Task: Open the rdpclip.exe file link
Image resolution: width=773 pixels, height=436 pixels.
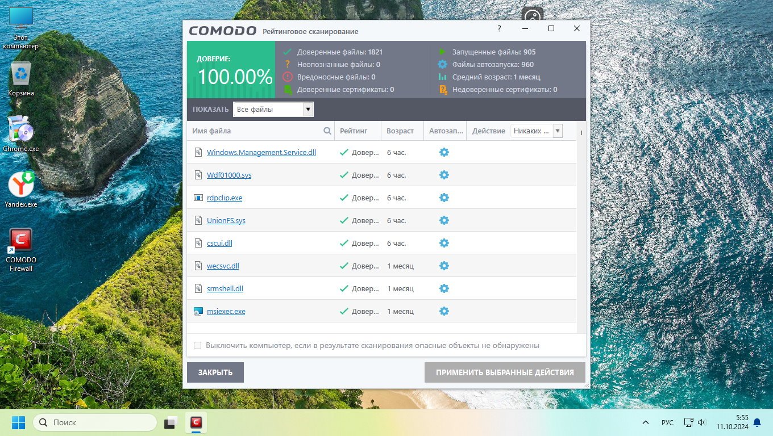Action: pos(225,198)
